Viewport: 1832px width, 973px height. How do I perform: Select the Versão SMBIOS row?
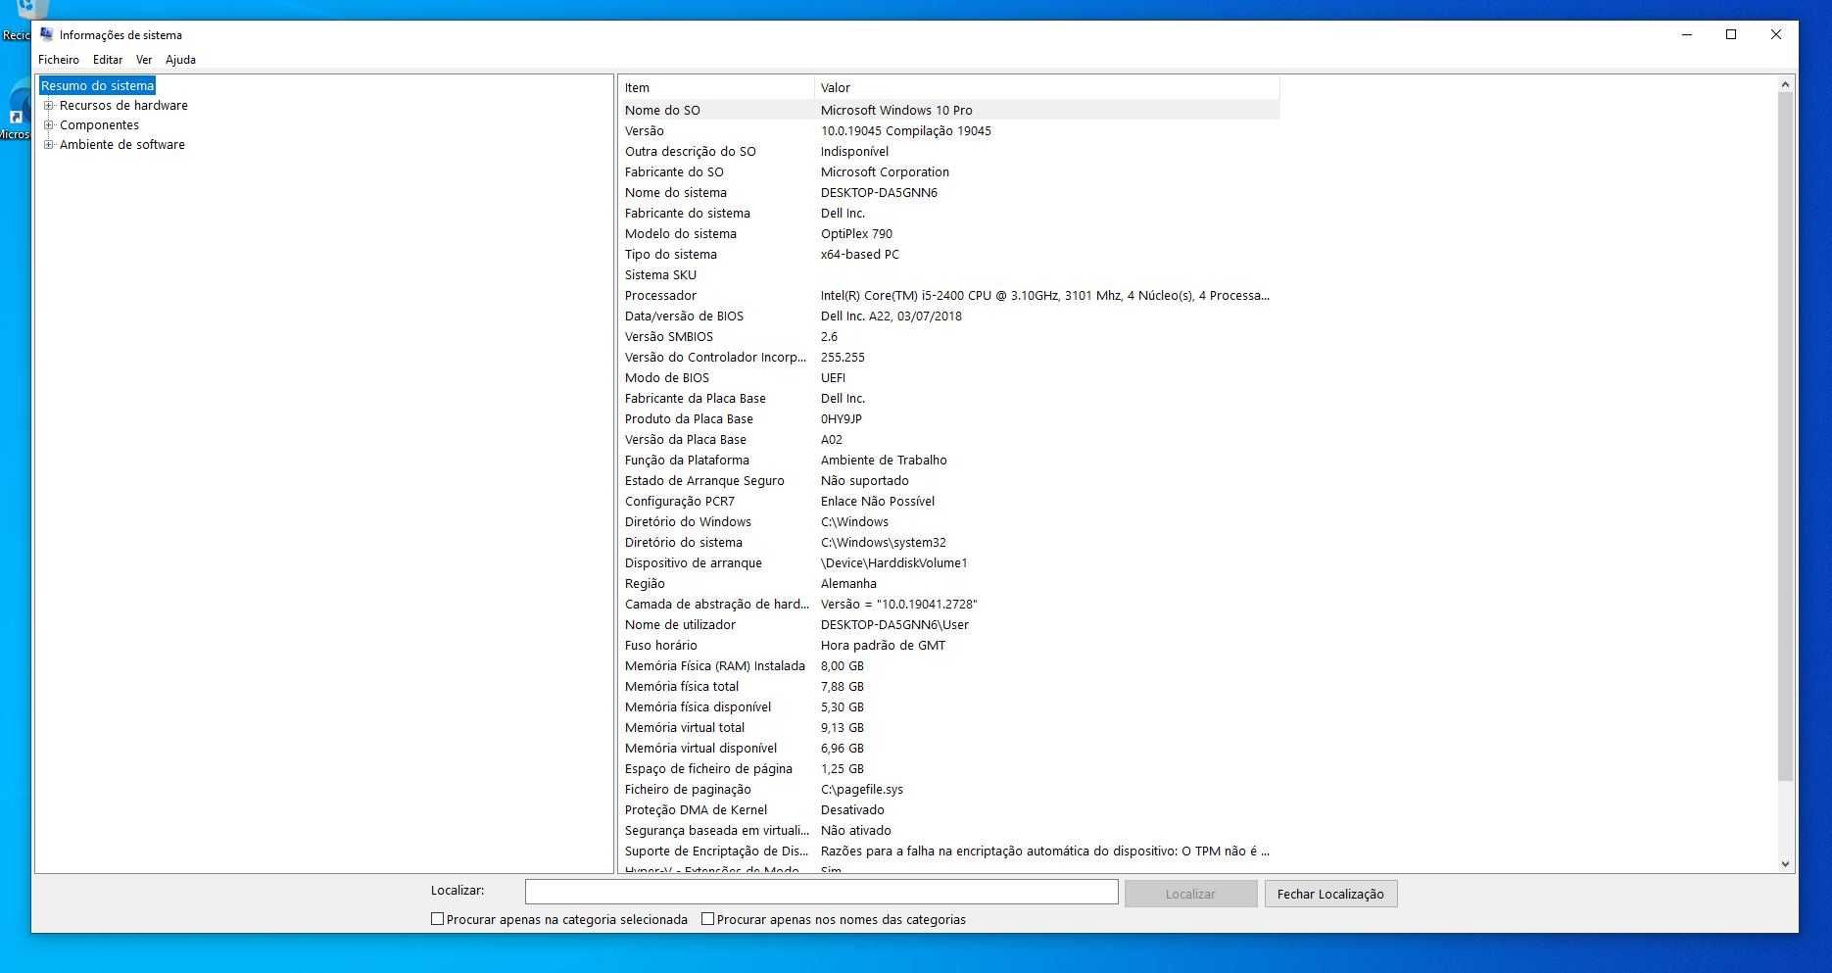coord(949,336)
